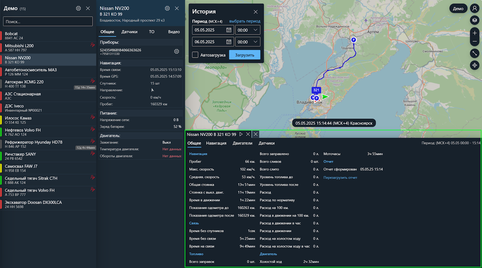Click the start date field 05.05.2025
Screen dimensions: 482x268
pyautogui.click(x=213, y=30)
